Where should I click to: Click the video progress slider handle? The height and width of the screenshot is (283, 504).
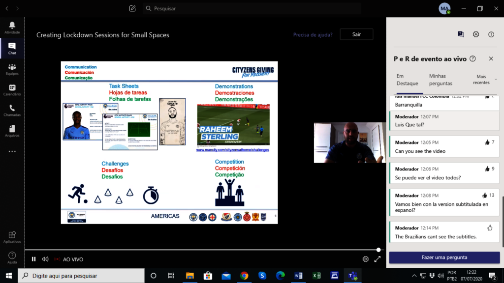[x=378, y=250]
